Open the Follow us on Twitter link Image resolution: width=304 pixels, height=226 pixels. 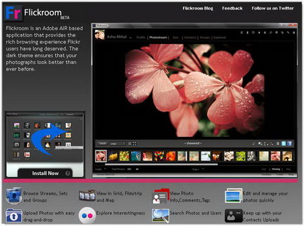(x=272, y=9)
